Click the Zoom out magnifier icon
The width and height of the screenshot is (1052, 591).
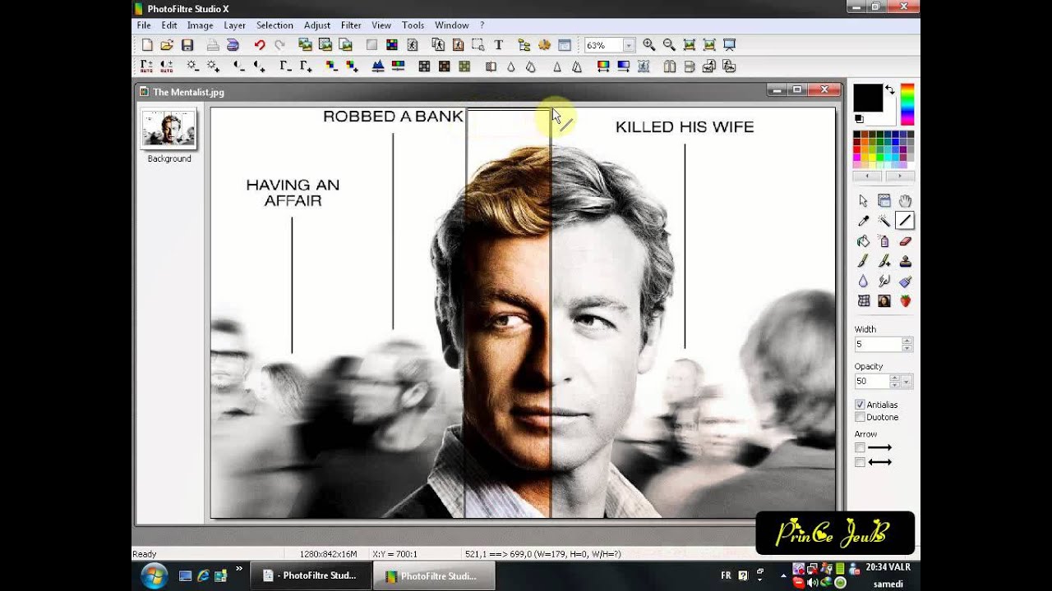tap(669, 45)
